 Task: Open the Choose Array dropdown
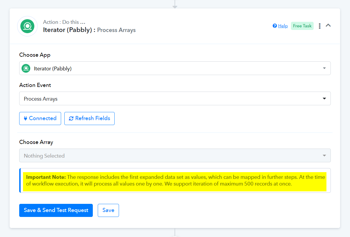[175, 155]
